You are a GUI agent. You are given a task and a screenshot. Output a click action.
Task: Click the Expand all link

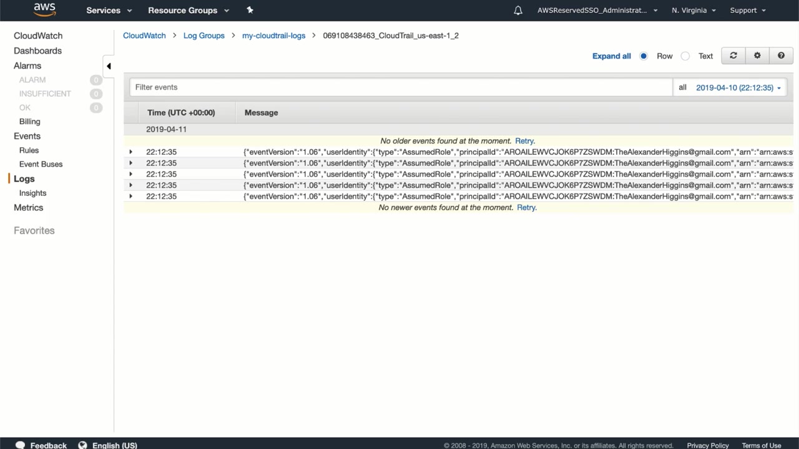click(611, 56)
